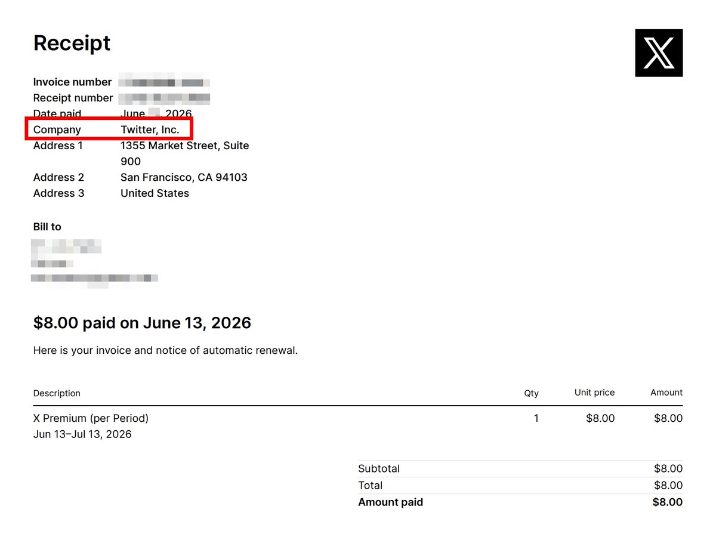
Task: Click the 'Receipt number' label
Action: (x=73, y=98)
